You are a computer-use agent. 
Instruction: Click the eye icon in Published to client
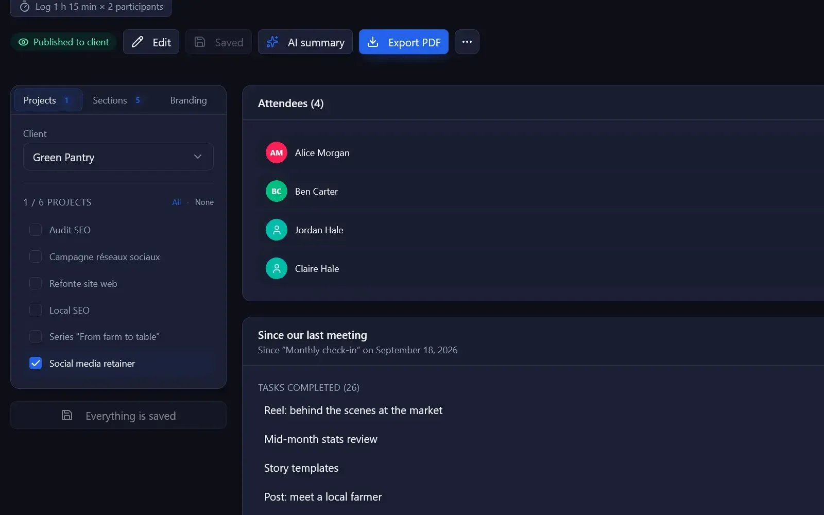pos(23,42)
